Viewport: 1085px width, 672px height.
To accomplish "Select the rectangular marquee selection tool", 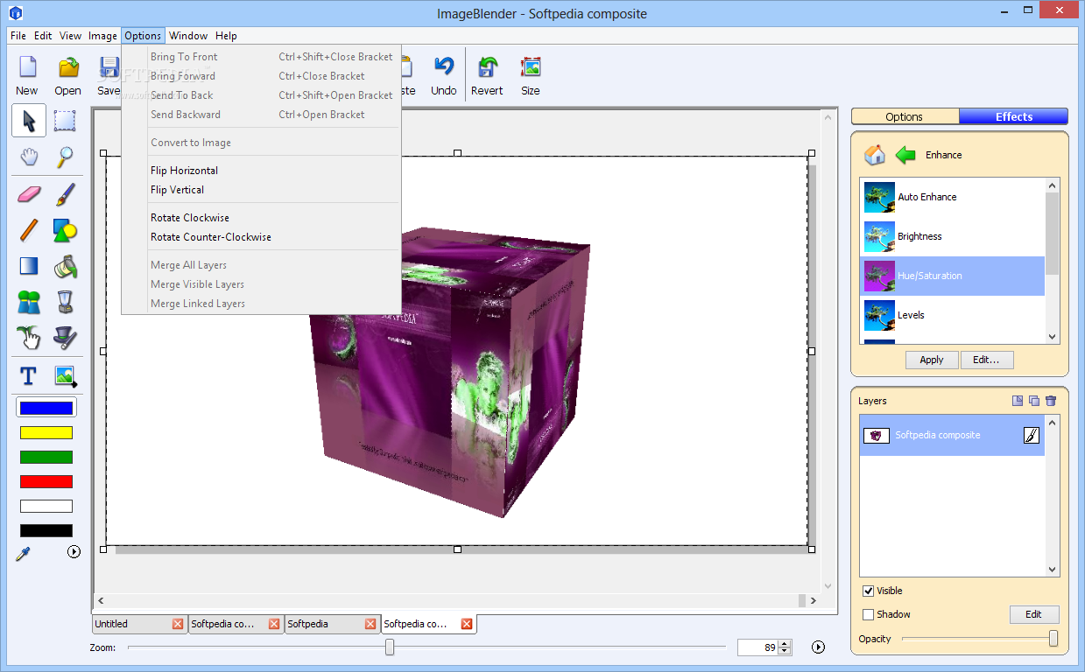I will [65, 121].
